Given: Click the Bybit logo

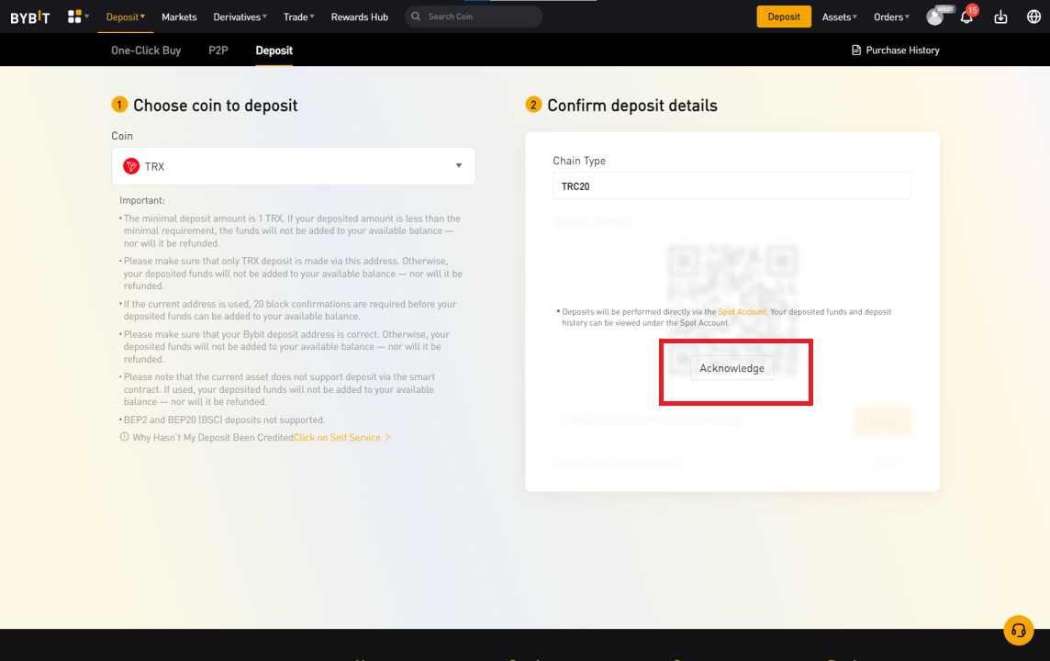Looking at the screenshot, I should 30,17.
